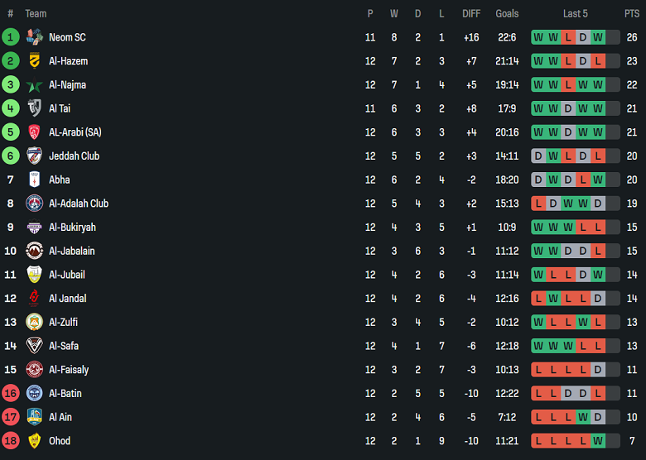
Task: Click Ohod's latest green W result
Action: (598, 441)
